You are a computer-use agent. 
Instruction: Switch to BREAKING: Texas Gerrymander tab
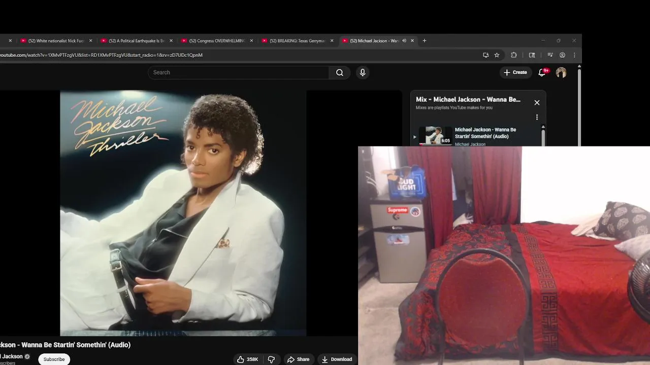coord(297,41)
